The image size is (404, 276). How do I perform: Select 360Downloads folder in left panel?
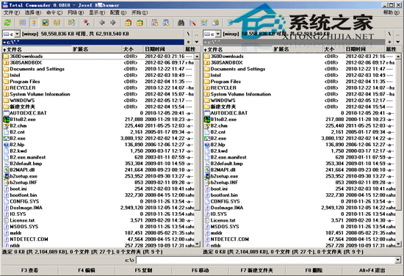pos(98,56)
